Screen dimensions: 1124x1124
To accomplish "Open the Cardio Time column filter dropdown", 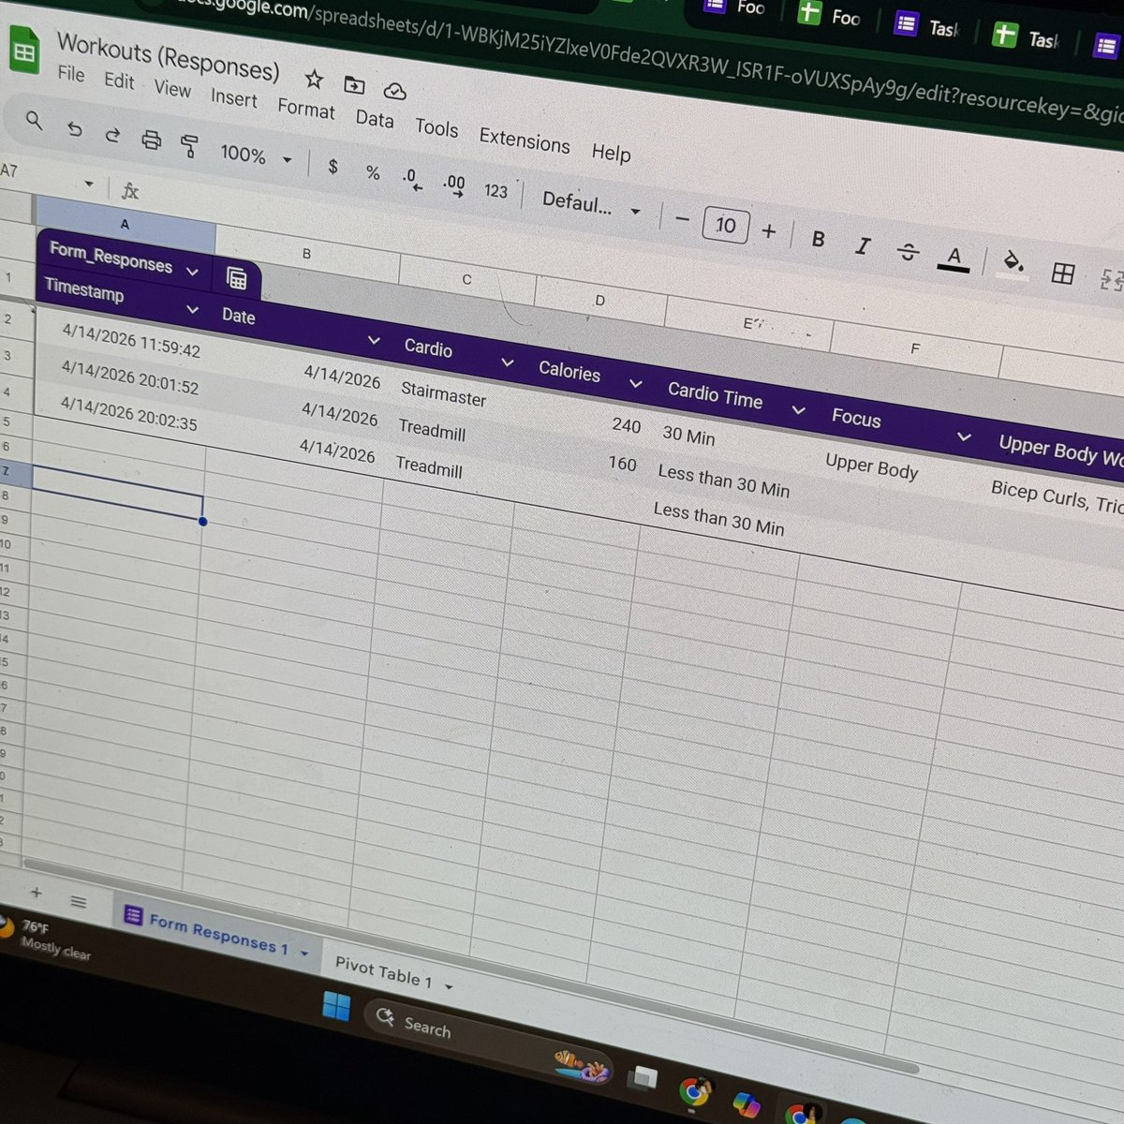I will click(798, 410).
